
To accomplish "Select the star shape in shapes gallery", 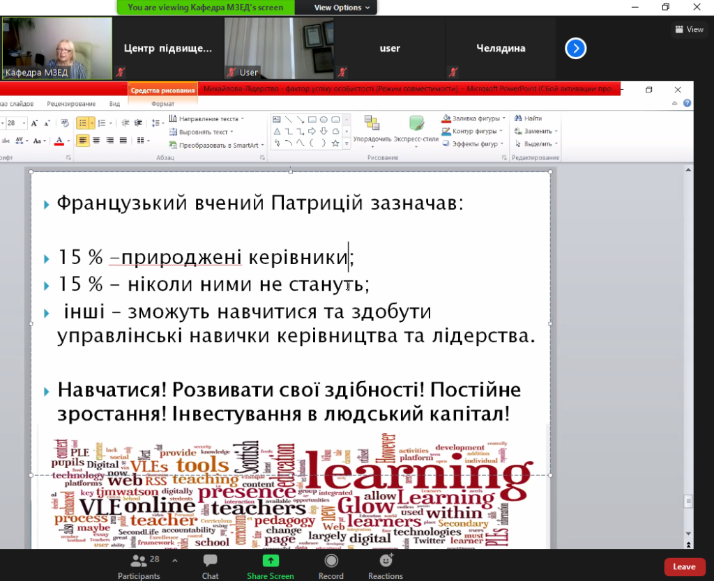I will tap(335, 143).
